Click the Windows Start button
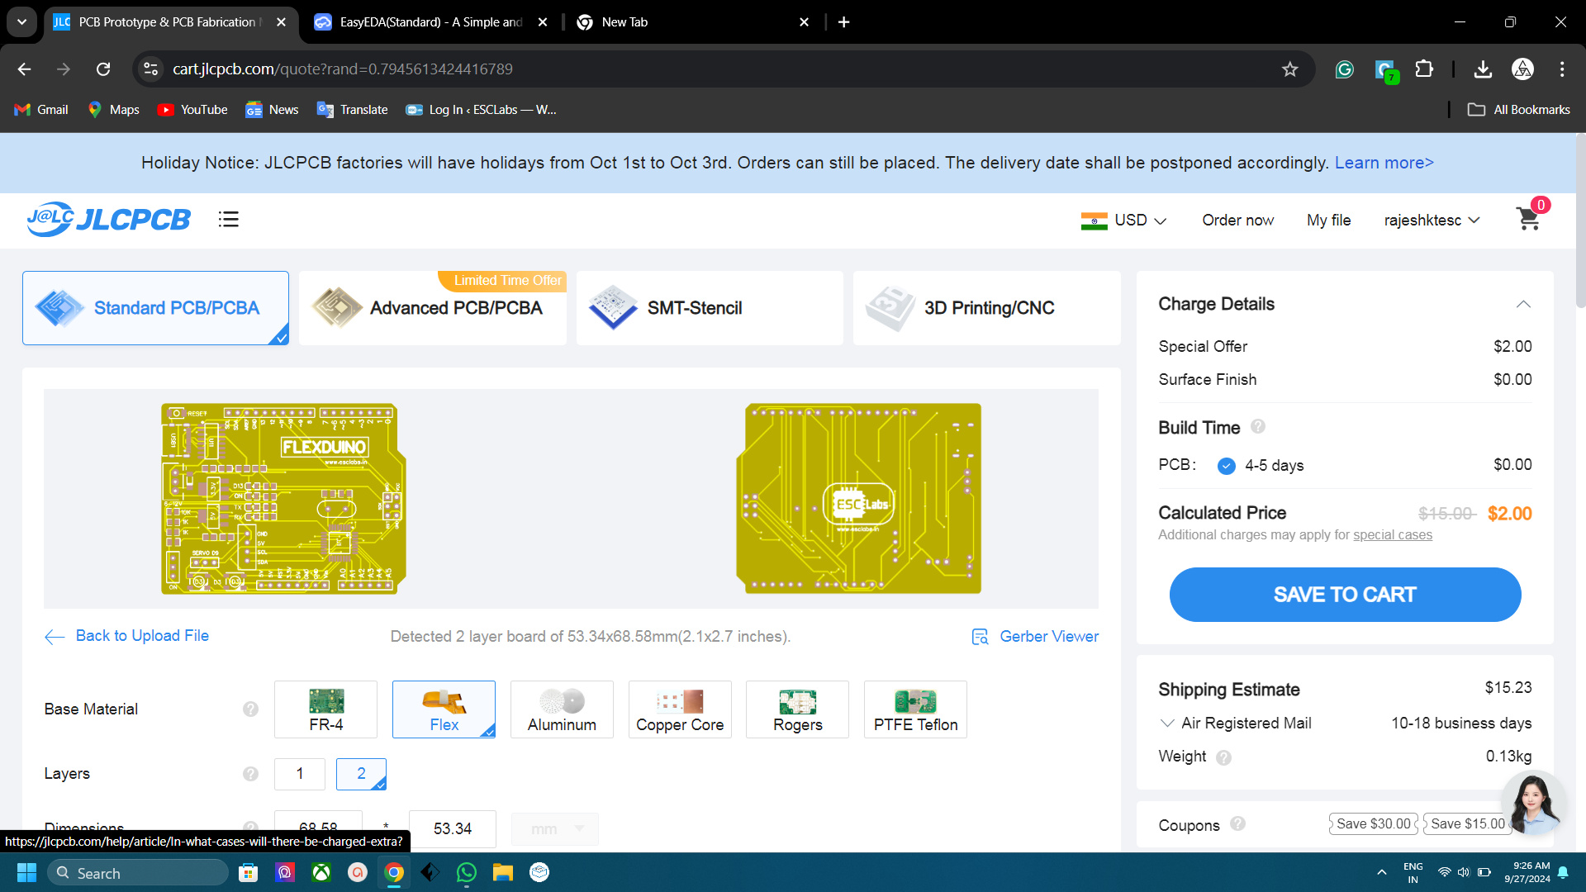The height and width of the screenshot is (892, 1586). 26,873
